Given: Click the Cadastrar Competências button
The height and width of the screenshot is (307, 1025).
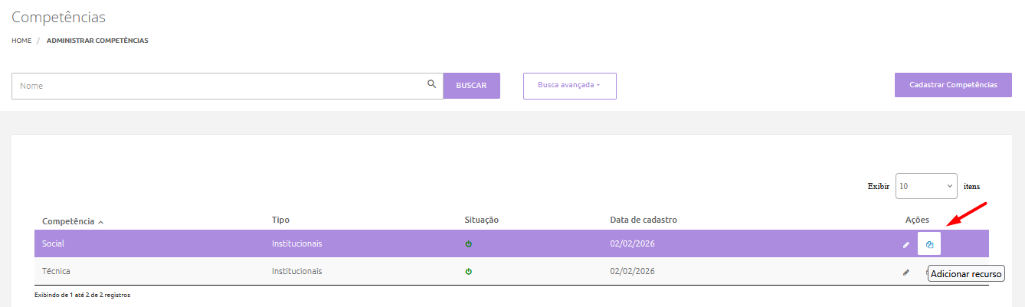Looking at the screenshot, I should 953,85.
